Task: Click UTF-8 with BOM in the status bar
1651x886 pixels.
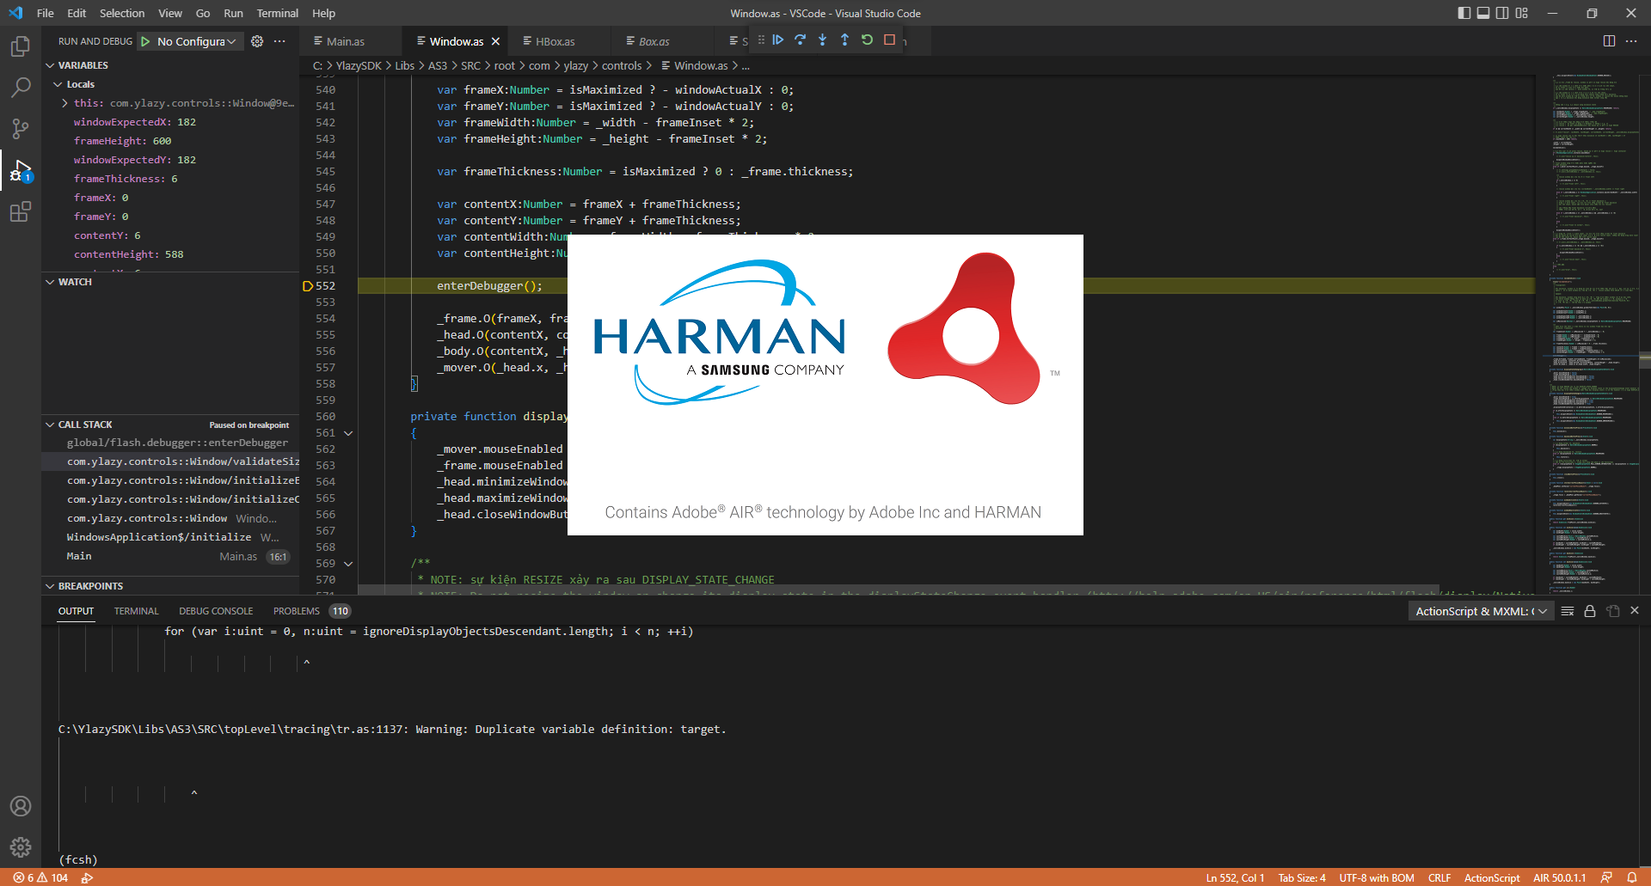Action: (x=1377, y=877)
